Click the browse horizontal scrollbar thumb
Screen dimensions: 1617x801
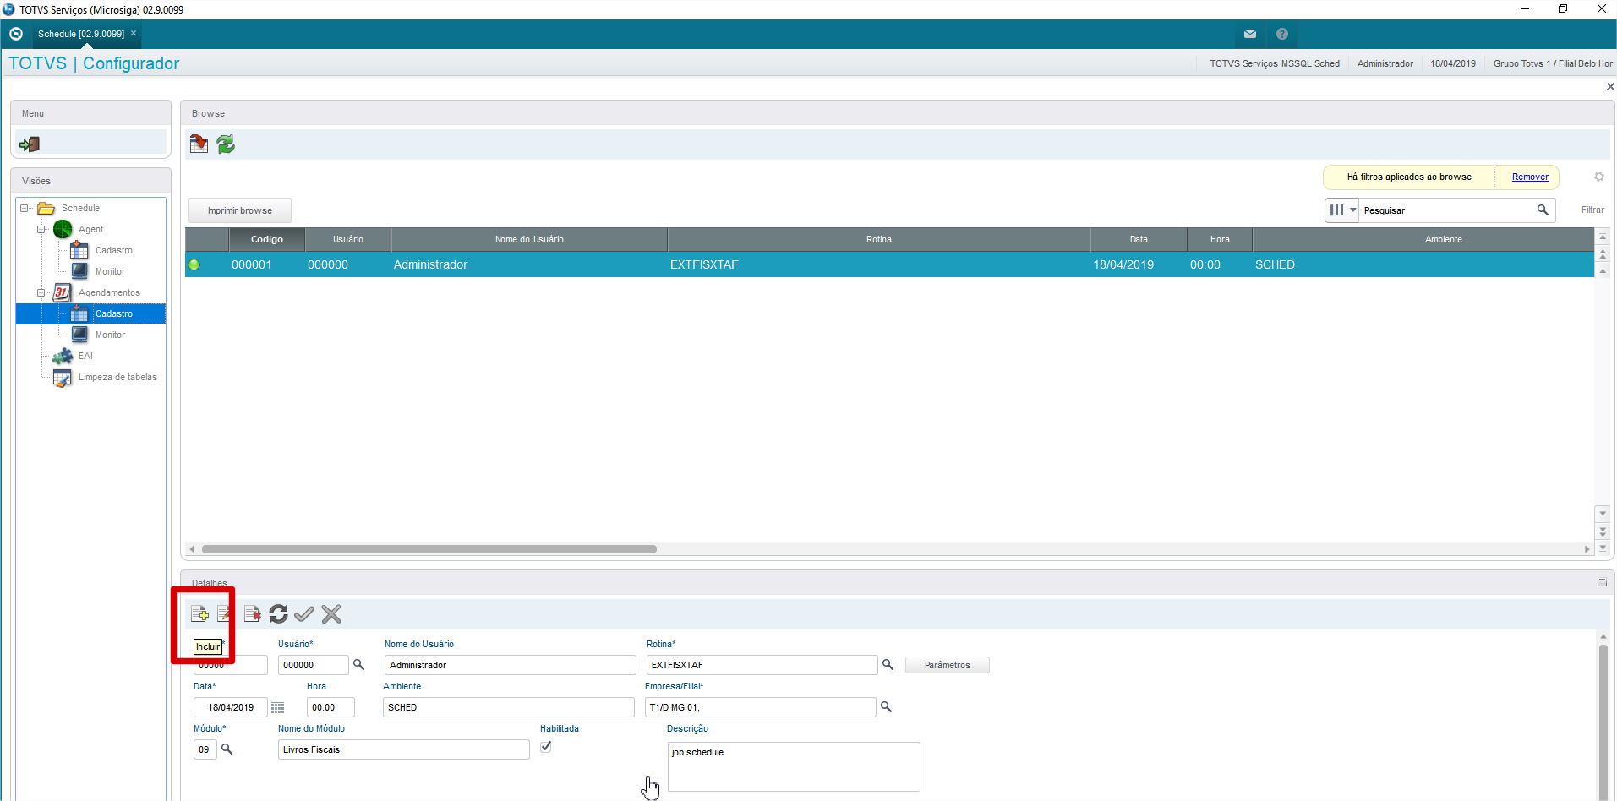pyautogui.click(x=429, y=549)
